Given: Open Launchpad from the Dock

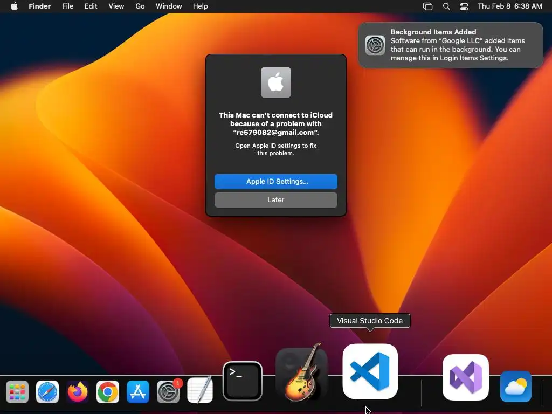Looking at the screenshot, I should (x=17, y=392).
